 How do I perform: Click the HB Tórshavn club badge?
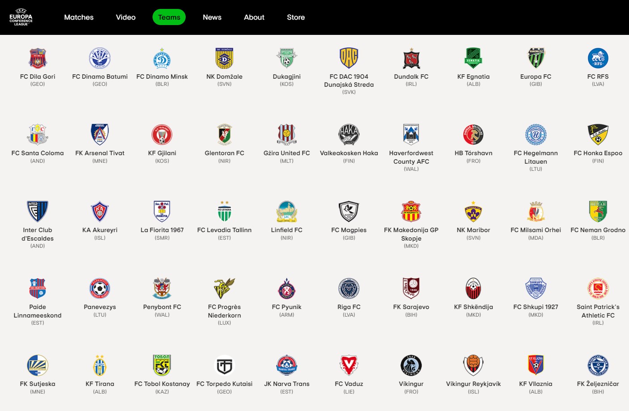(x=473, y=135)
